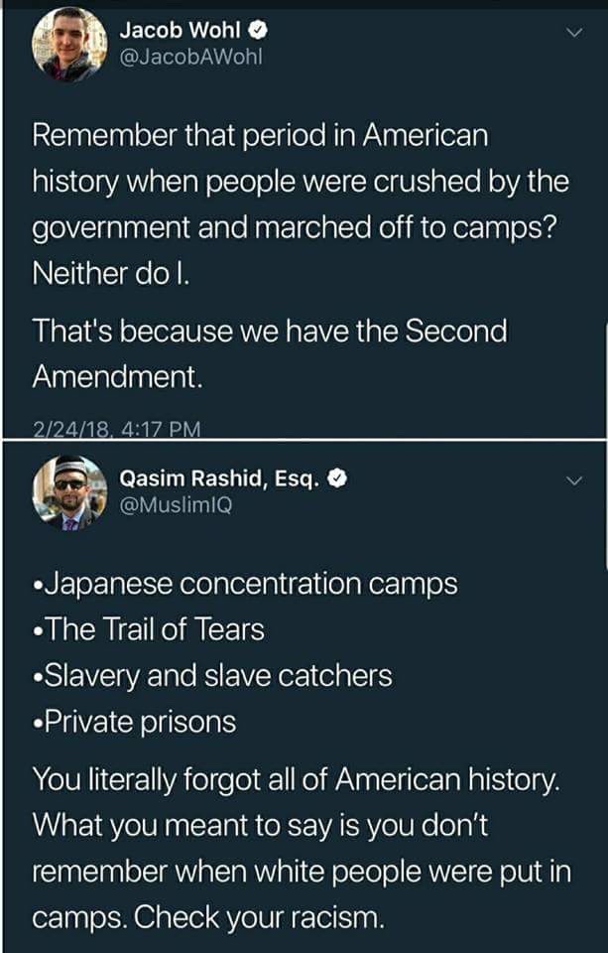Select "The Trail of Tears" bullet
608x953 pixels.
(x=150, y=629)
